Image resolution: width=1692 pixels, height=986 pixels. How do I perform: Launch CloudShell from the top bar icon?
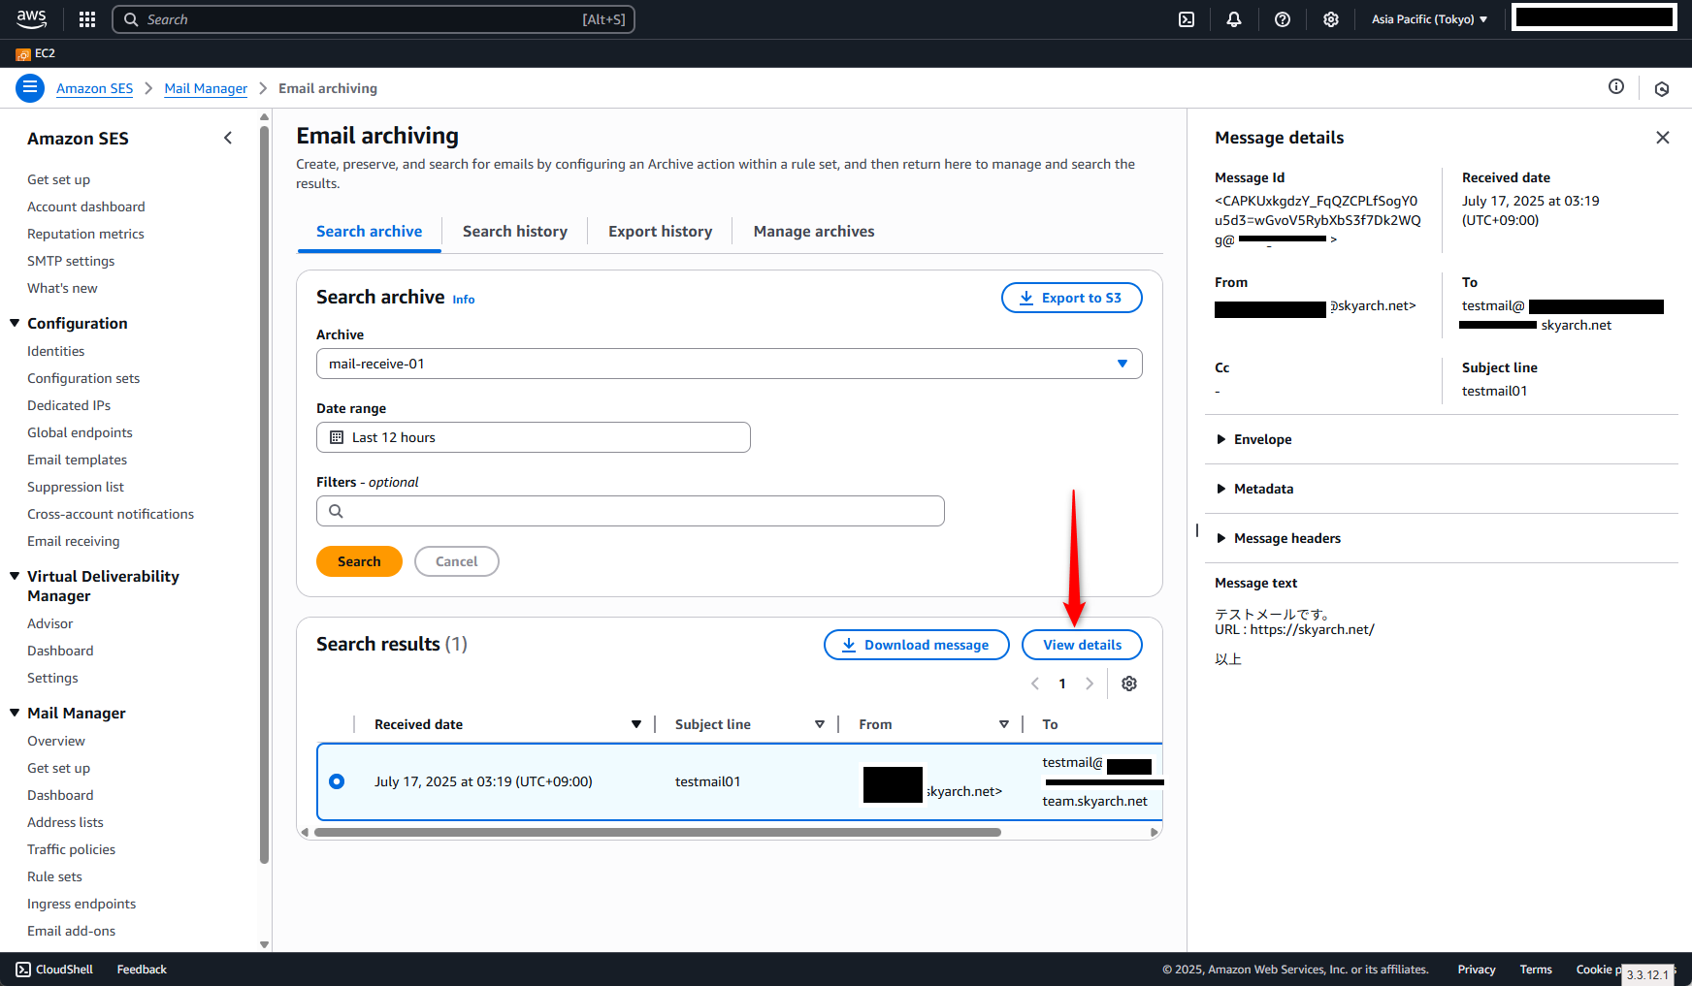[1186, 19]
